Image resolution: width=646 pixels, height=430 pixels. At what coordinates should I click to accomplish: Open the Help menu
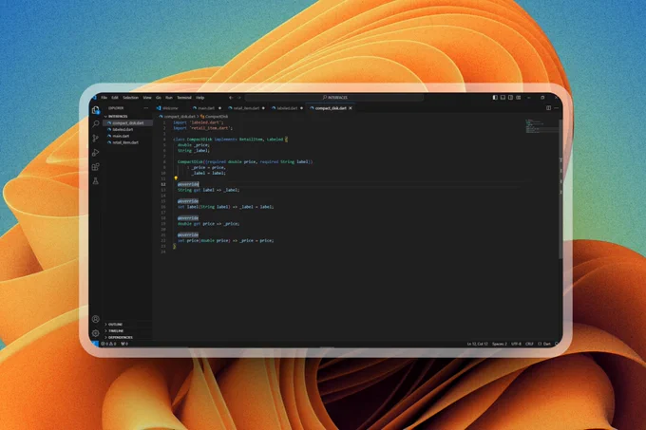pyautogui.click(x=200, y=98)
